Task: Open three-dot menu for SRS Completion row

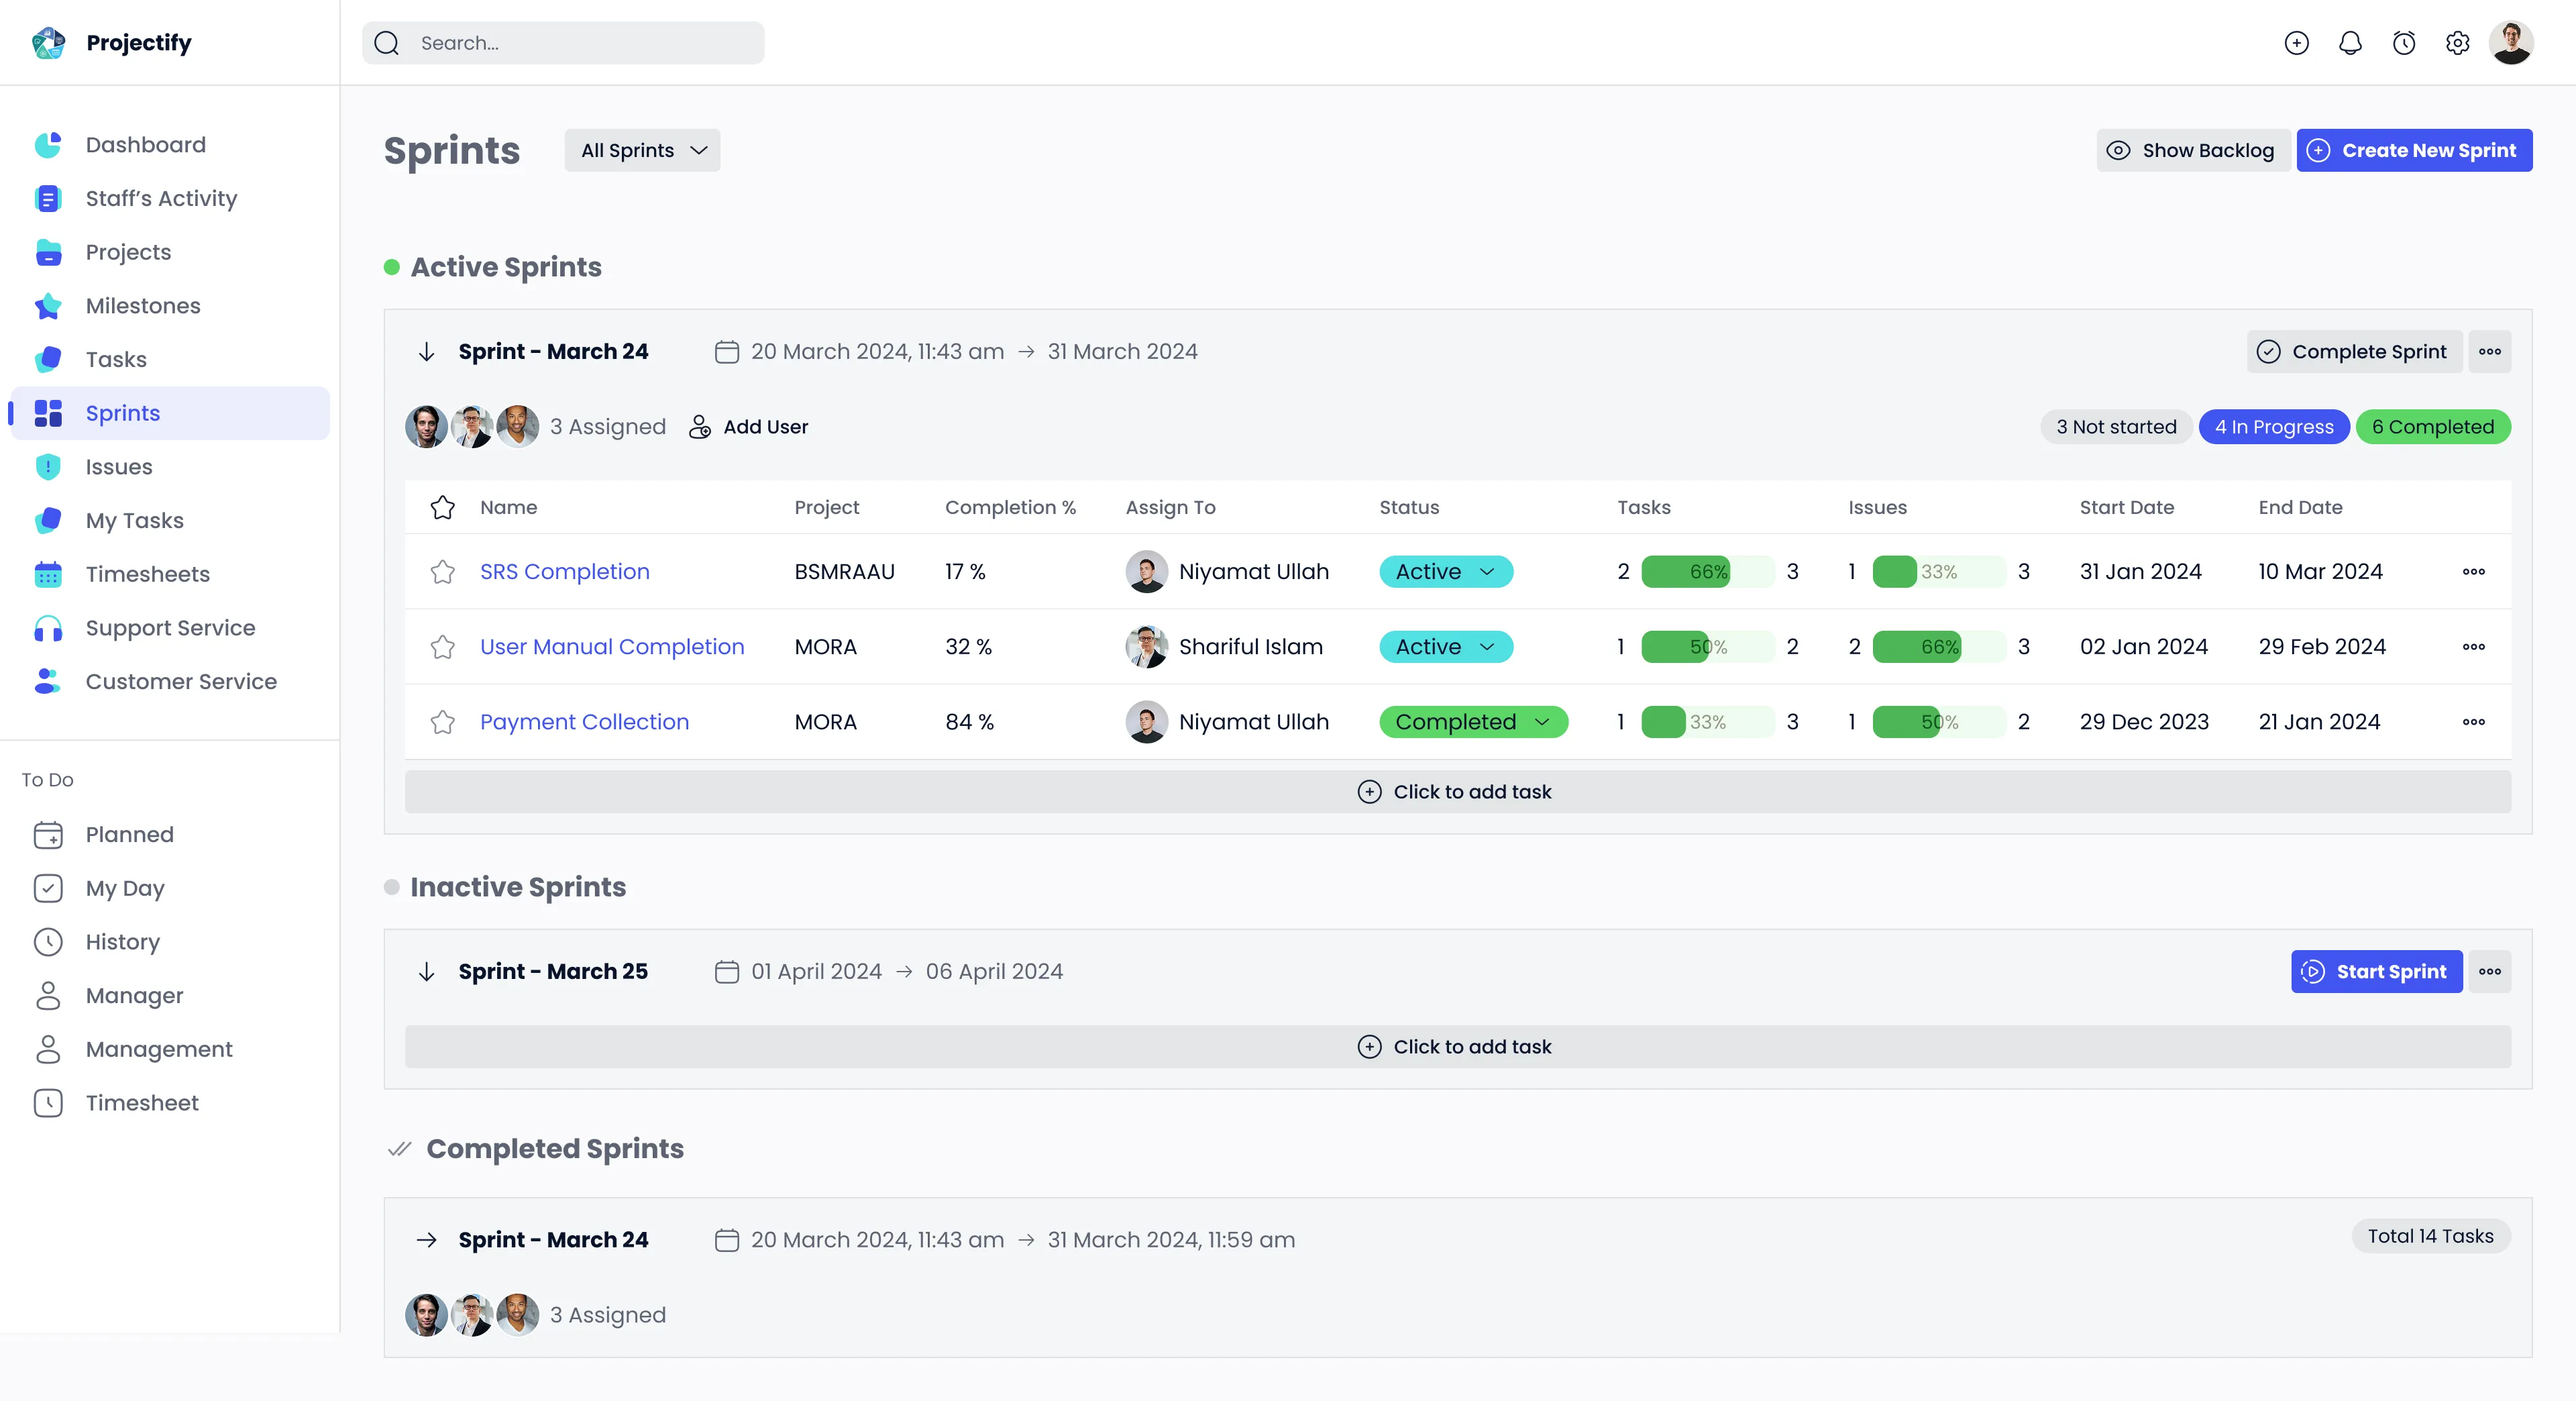Action: (x=2474, y=572)
